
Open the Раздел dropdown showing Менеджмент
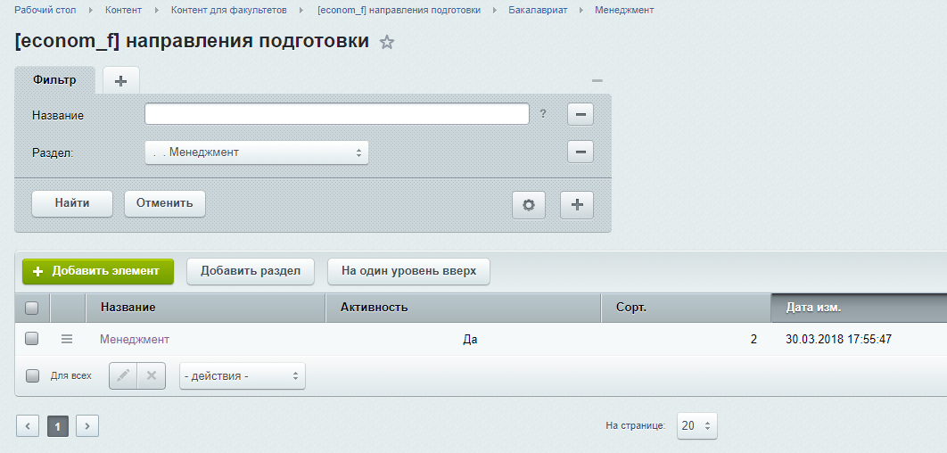coord(257,152)
